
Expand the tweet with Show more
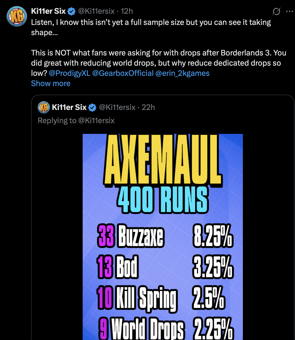(51, 83)
